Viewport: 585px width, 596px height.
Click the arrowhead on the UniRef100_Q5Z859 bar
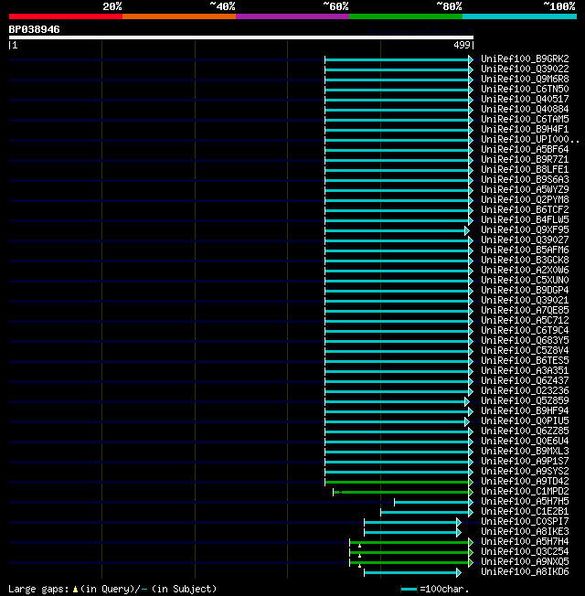pos(467,402)
